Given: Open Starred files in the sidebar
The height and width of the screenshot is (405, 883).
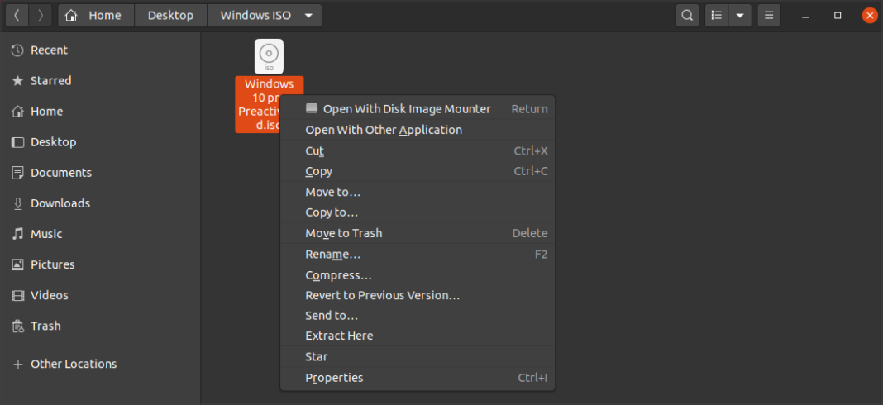Looking at the screenshot, I should click(50, 81).
